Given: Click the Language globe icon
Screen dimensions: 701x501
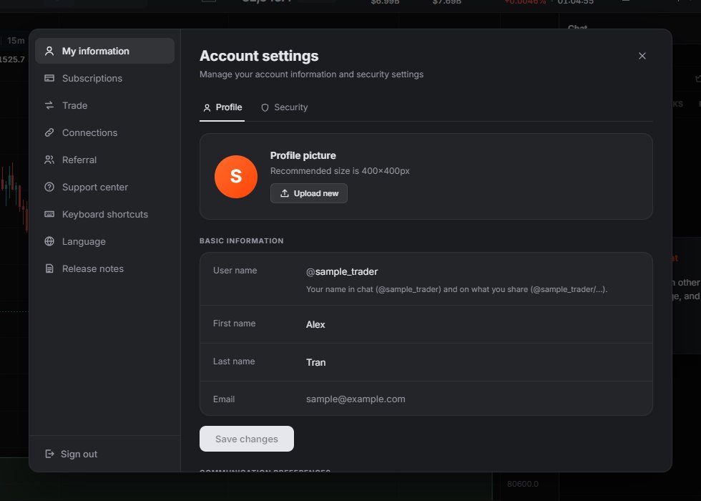Looking at the screenshot, I should pyautogui.click(x=49, y=242).
